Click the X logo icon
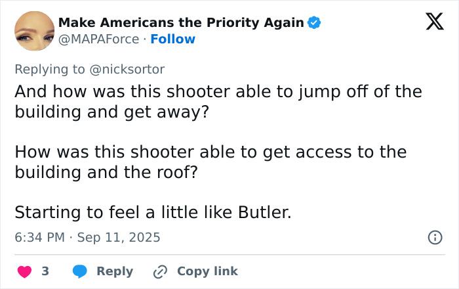This screenshot has height=289, width=459. 430,24
